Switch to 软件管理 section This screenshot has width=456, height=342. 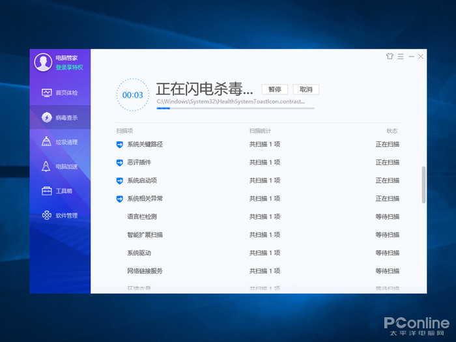[60, 216]
